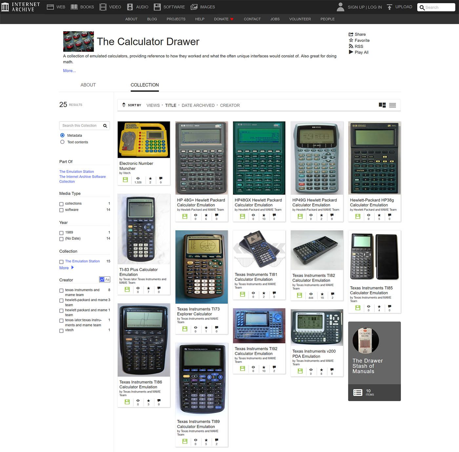Click the Drawer Stash of Manuals list icon
The width and height of the screenshot is (459, 452).
358,392
